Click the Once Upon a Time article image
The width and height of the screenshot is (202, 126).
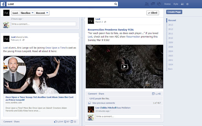40,75
